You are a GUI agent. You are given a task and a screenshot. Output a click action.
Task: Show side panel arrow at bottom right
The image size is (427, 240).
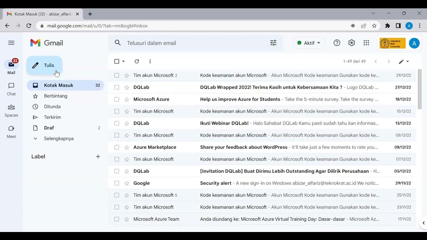pos(423,223)
